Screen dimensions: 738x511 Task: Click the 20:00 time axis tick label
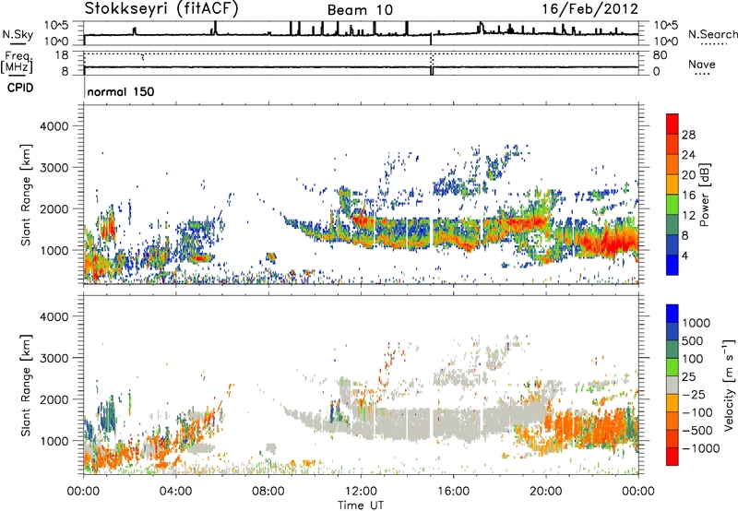pyautogui.click(x=546, y=492)
